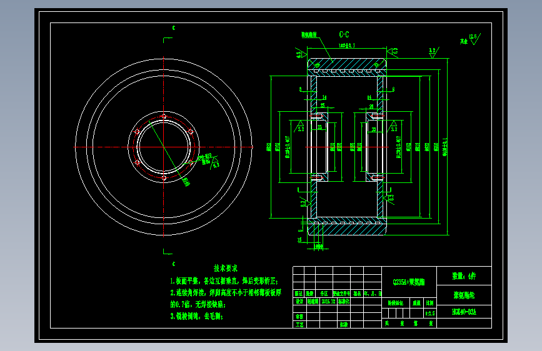
Task: Click the upper C section marker
Action: (x=174, y=28)
